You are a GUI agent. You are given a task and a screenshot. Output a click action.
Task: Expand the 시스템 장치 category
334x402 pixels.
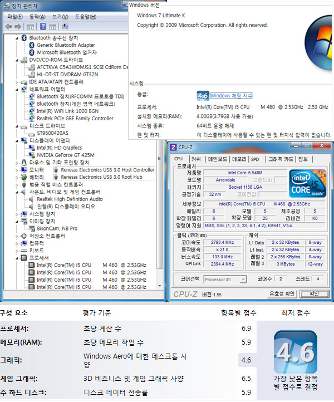(17, 214)
